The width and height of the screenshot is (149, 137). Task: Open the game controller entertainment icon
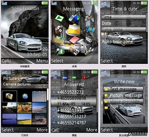pyautogui.click(x=89, y=18)
